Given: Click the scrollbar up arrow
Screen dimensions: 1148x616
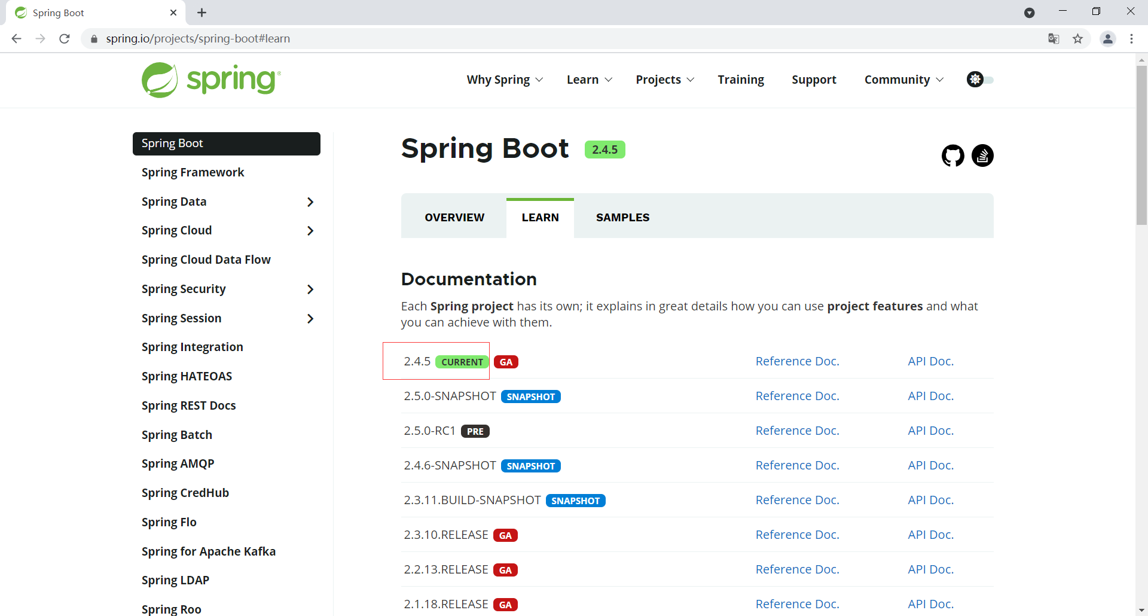Looking at the screenshot, I should 1141,60.
